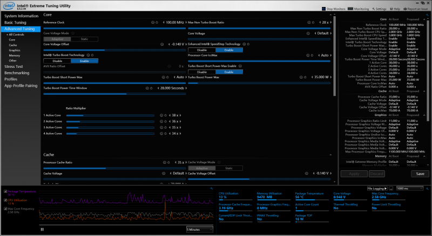Click the Save button
This screenshot has width=432, height=236.
(420, 174)
